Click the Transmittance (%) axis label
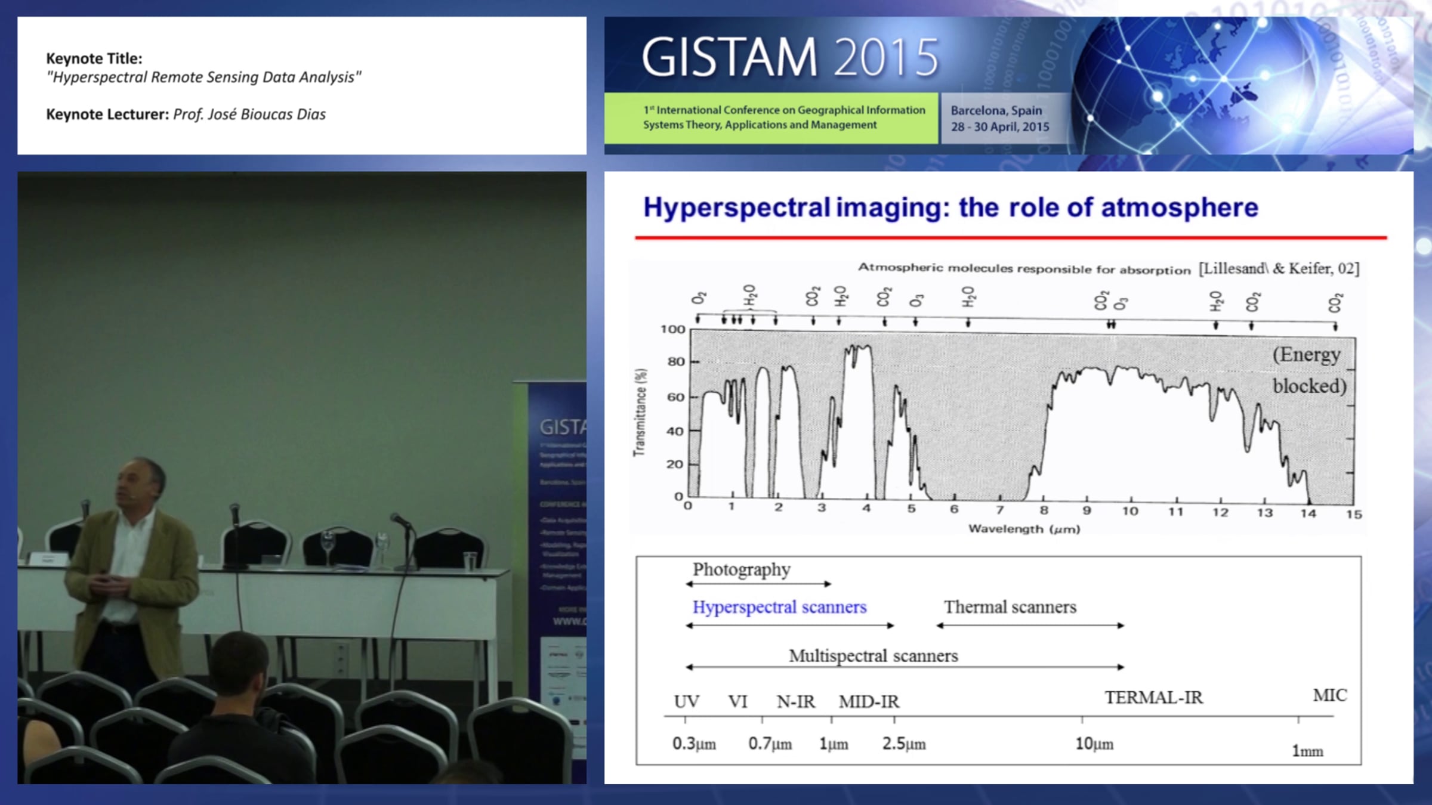 640,413
